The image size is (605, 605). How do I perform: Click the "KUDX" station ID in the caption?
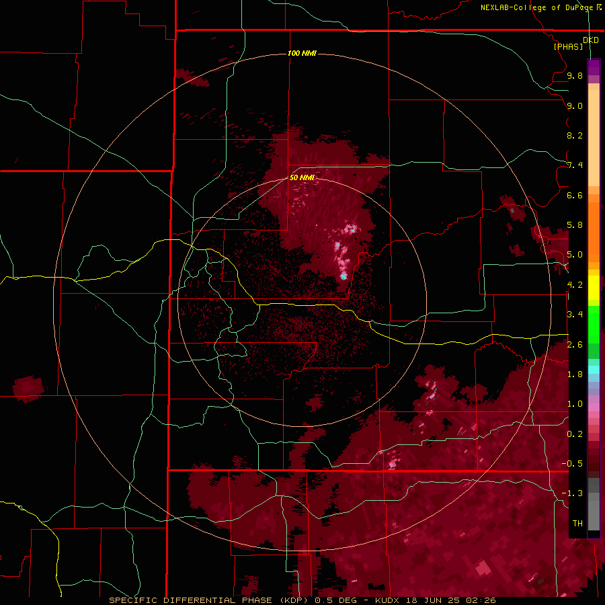point(387,600)
